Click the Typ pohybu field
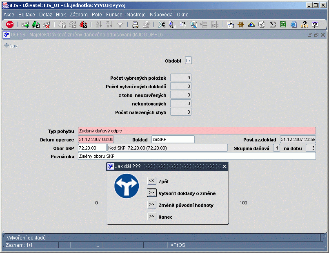The width and height of the screenshot is (329, 253). pos(197,131)
